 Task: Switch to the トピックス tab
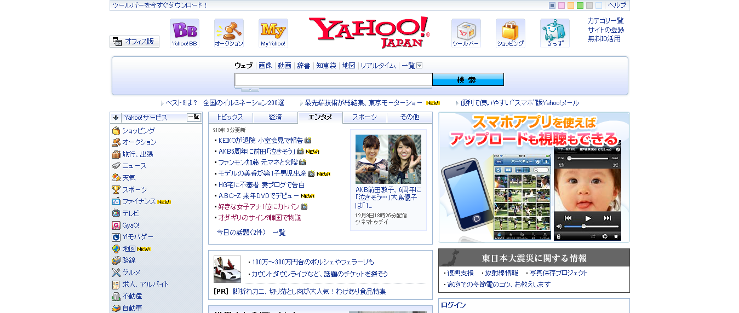pyautogui.click(x=231, y=117)
